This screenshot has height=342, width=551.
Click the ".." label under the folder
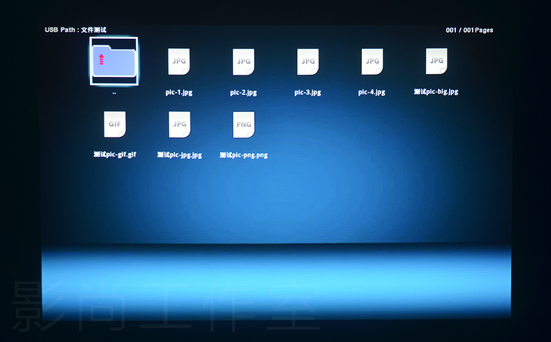(114, 93)
